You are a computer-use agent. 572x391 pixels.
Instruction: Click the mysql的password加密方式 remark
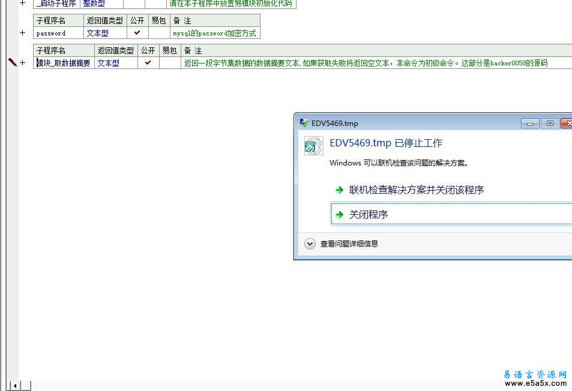tap(214, 33)
